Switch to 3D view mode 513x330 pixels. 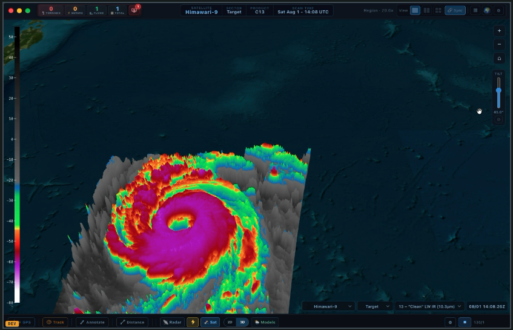point(242,322)
